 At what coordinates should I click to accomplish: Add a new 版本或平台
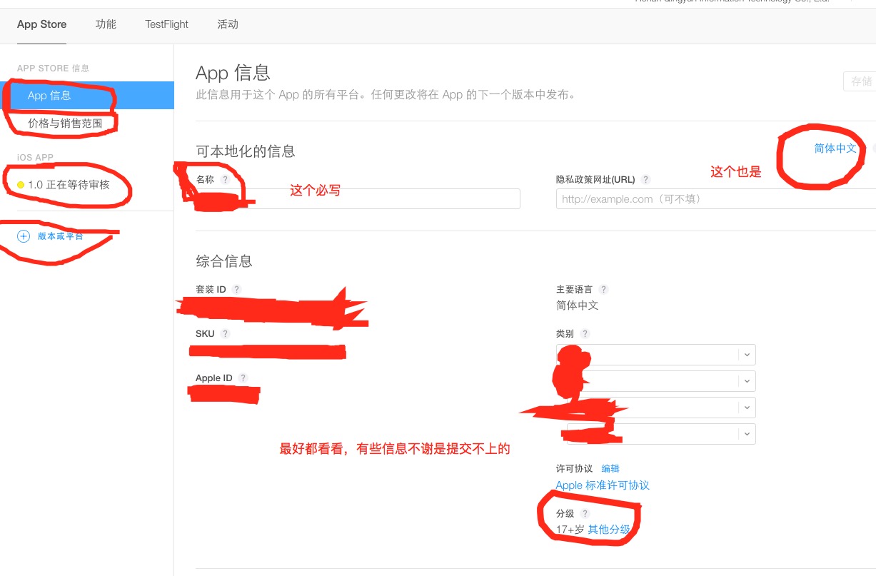(61, 236)
